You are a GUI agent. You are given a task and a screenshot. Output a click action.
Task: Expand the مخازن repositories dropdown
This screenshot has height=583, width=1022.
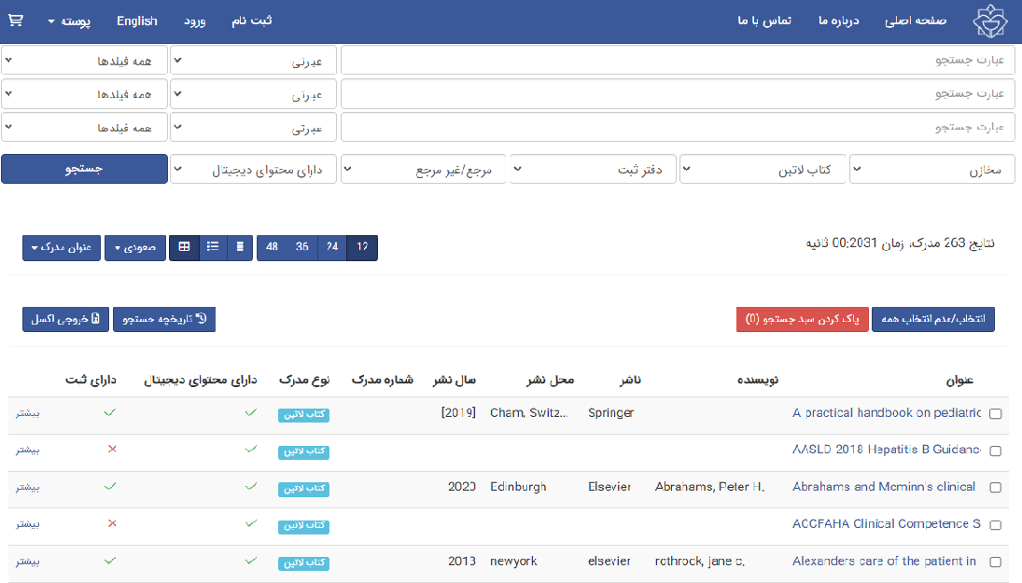(x=934, y=170)
